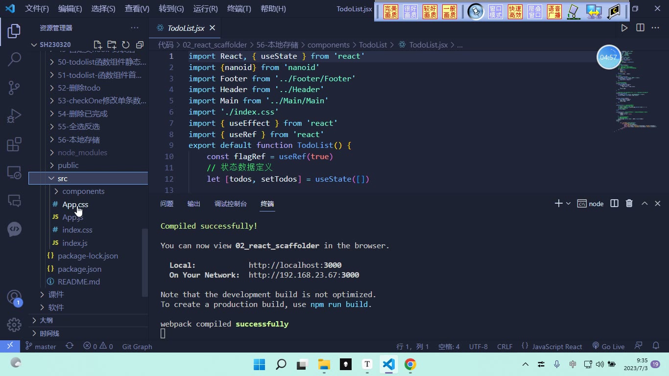Open the Windows Start menu

point(259,364)
